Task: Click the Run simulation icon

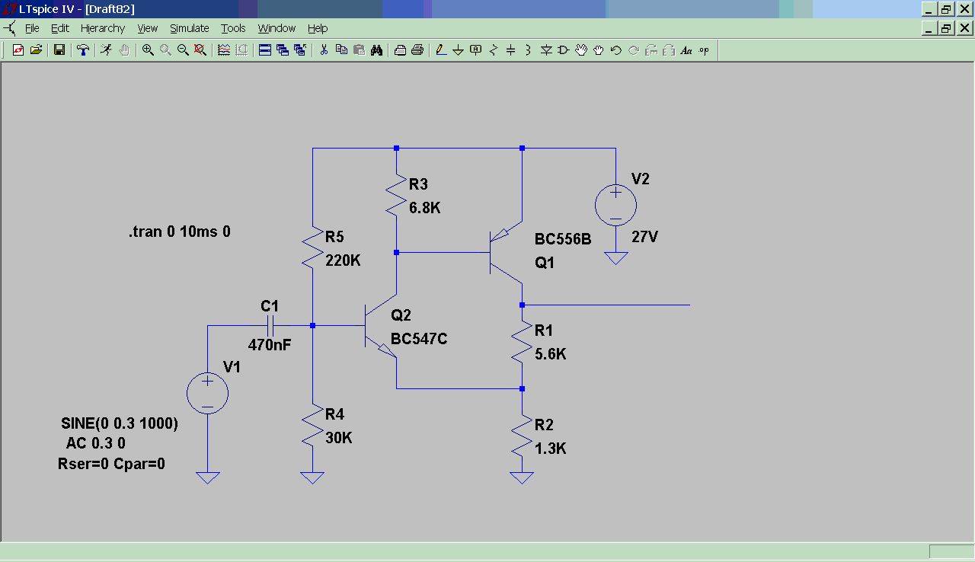Action: 106,50
